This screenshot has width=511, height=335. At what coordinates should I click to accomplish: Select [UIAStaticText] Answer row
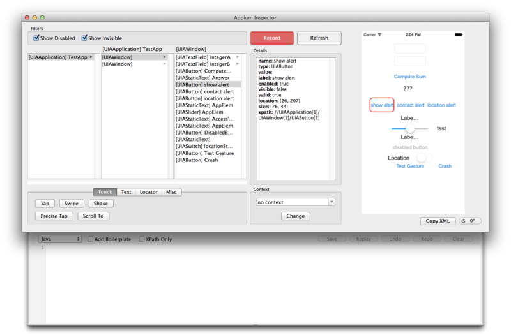pos(208,77)
